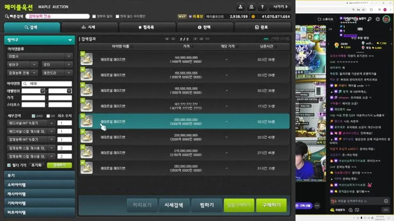Image resolution: width=394 pixels, height=221 pixels.
Task: Click search icon in stream window header
Action: click(x=369, y=19)
